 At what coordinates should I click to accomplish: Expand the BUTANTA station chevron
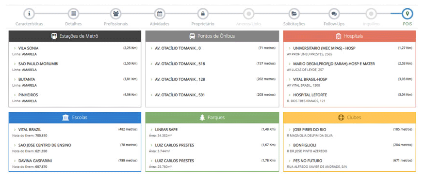pos(15,79)
